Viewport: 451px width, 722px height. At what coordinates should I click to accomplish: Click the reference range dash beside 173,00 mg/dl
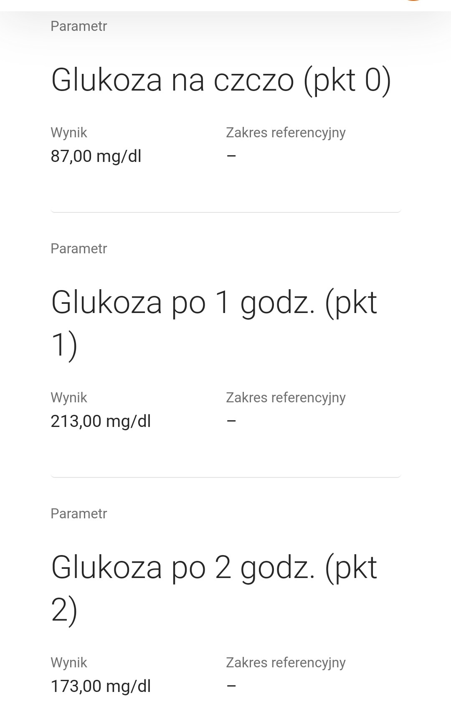tap(231, 686)
